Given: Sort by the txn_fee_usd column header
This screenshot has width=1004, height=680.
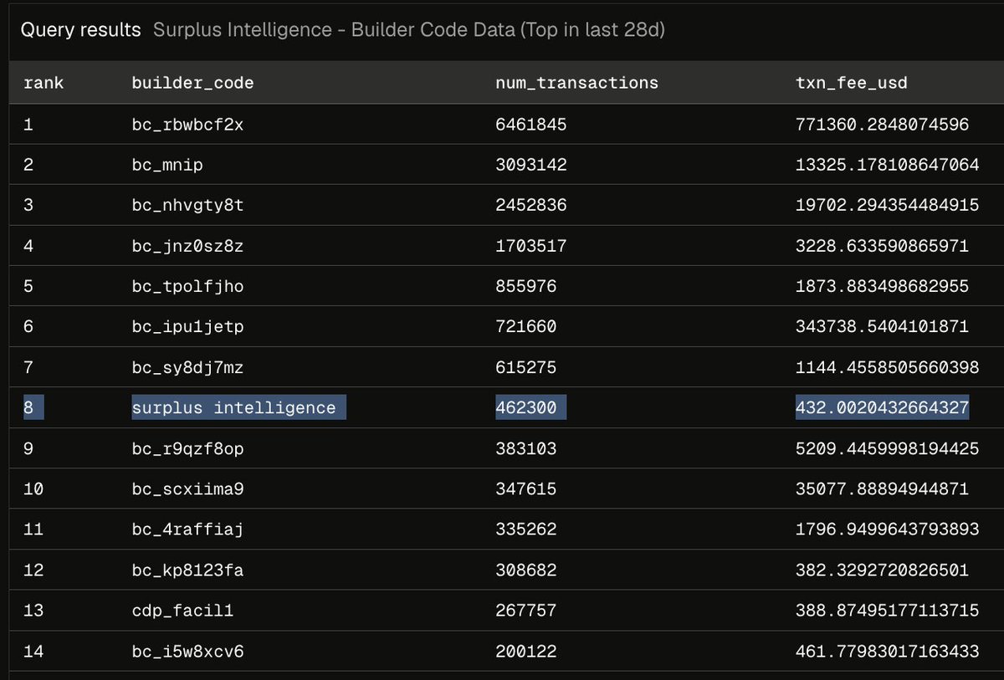Looking at the screenshot, I should click(x=851, y=82).
